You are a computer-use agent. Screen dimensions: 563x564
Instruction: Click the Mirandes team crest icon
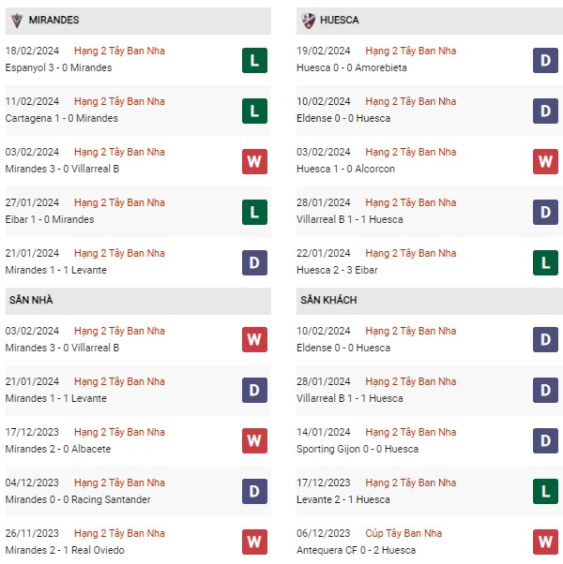(17, 21)
